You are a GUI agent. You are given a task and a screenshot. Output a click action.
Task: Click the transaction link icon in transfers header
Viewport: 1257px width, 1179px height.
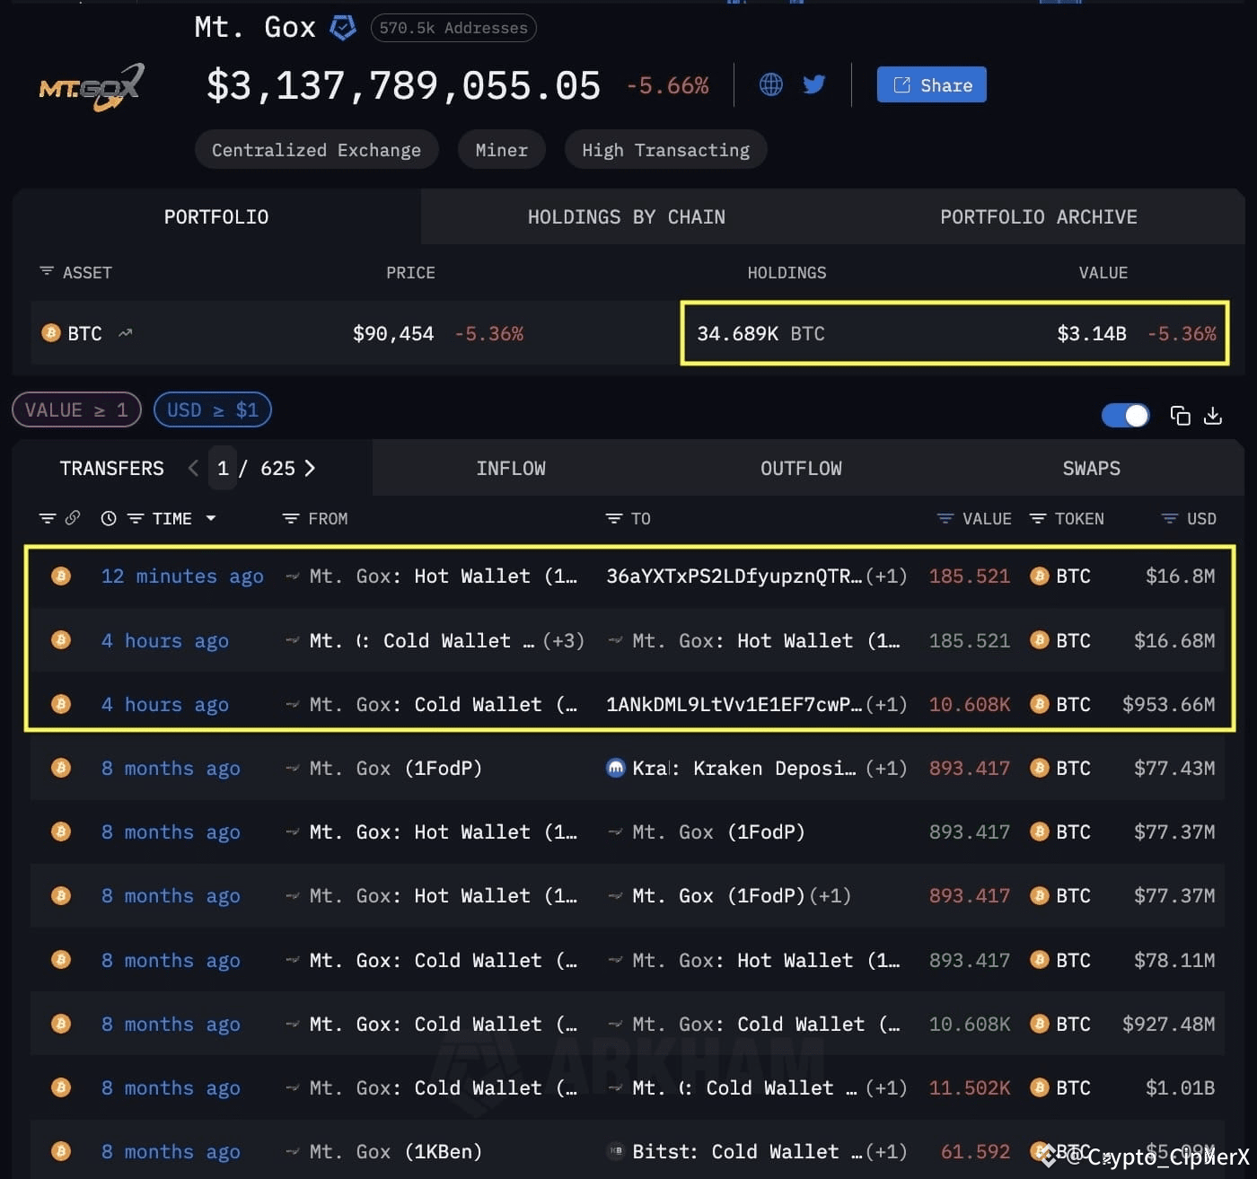pyautogui.click(x=73, y=518)
